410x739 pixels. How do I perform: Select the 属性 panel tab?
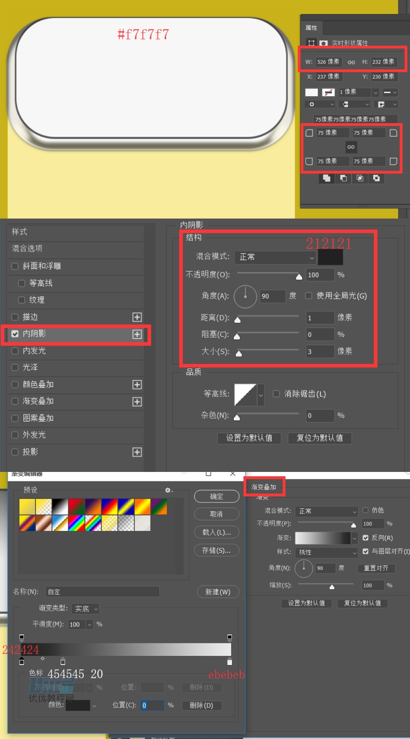[x=312, y=28]
